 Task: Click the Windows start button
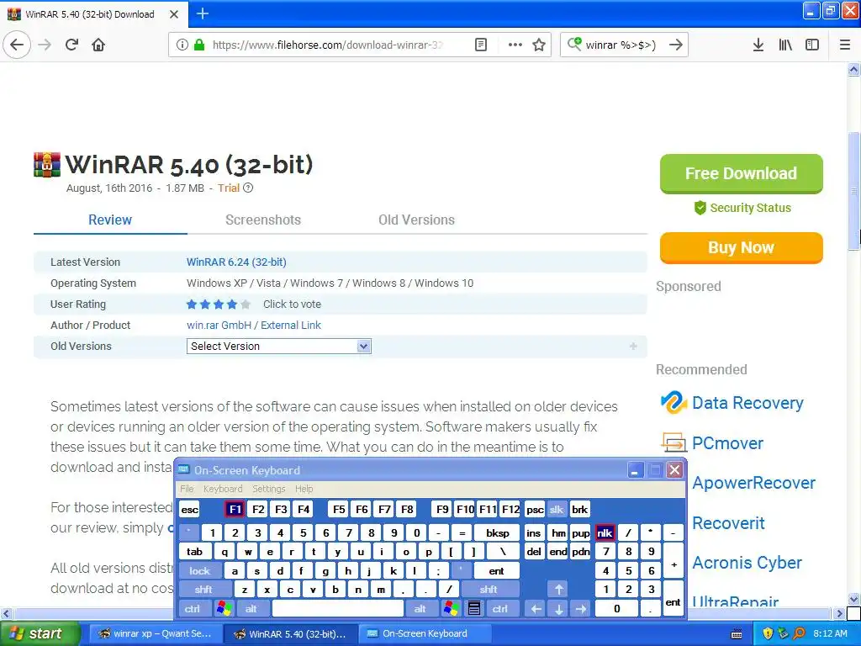[x=40, y=633]
